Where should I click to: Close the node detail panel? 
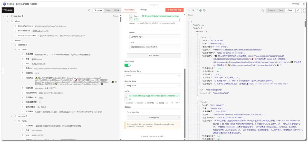click(303, 4)
